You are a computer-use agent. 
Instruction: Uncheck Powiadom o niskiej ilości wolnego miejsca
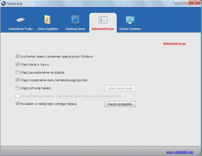point(17,104)
